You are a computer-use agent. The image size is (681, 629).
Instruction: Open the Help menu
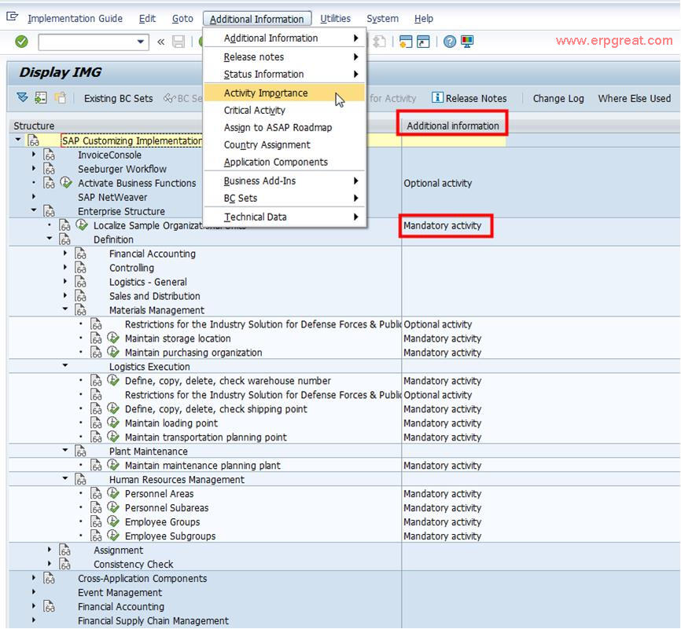[423, 19]
